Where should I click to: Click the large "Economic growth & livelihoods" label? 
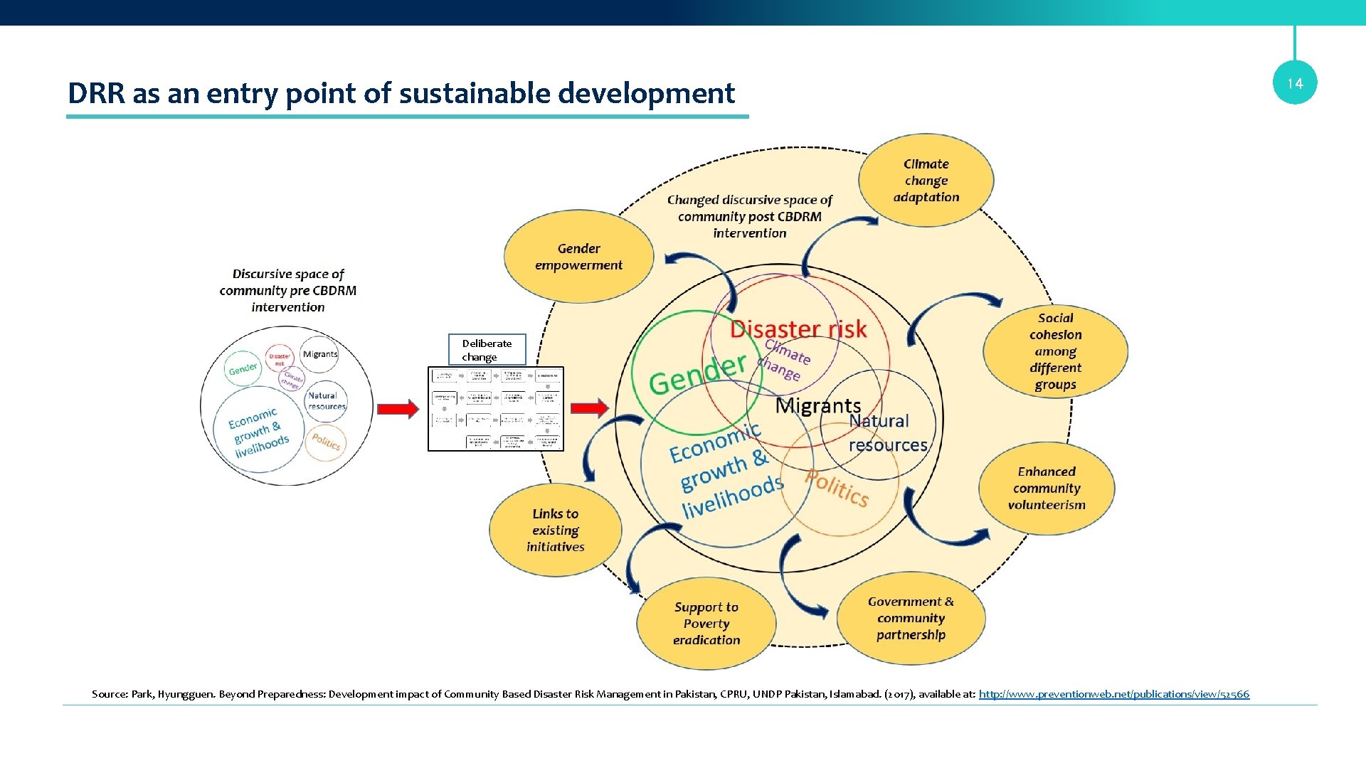[x=726, y=470]
